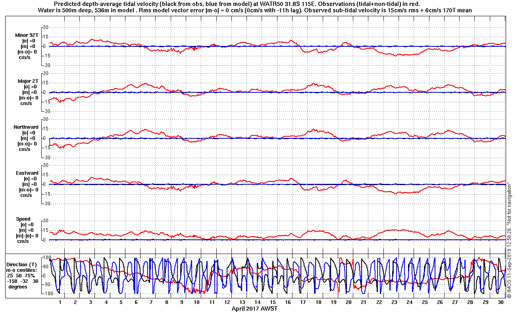This screenshot has width=516, height=317.
Task: Click the '180' top label of Direction axis
Action: (46, 257)
